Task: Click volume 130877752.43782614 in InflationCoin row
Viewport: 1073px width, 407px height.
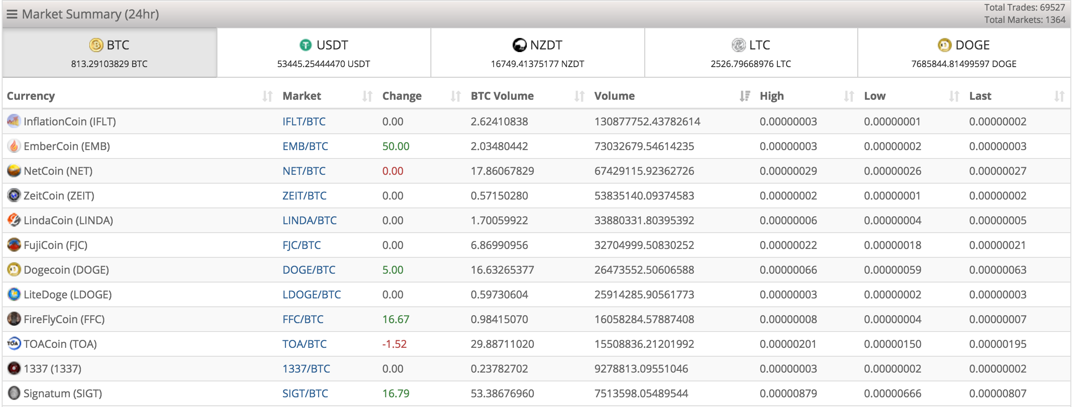Action: click(x=647, y=121)
